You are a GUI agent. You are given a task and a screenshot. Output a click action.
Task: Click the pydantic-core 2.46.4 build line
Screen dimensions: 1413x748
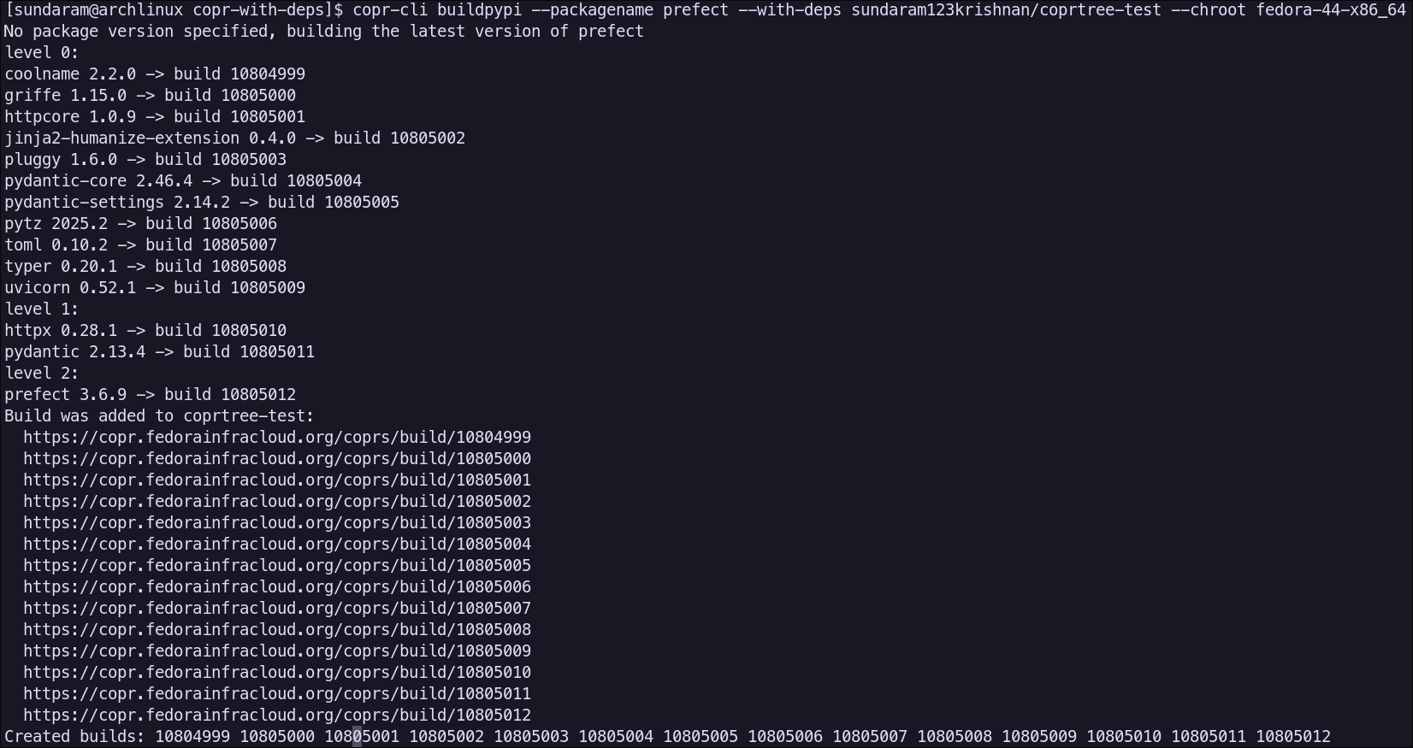pos(183,180)
